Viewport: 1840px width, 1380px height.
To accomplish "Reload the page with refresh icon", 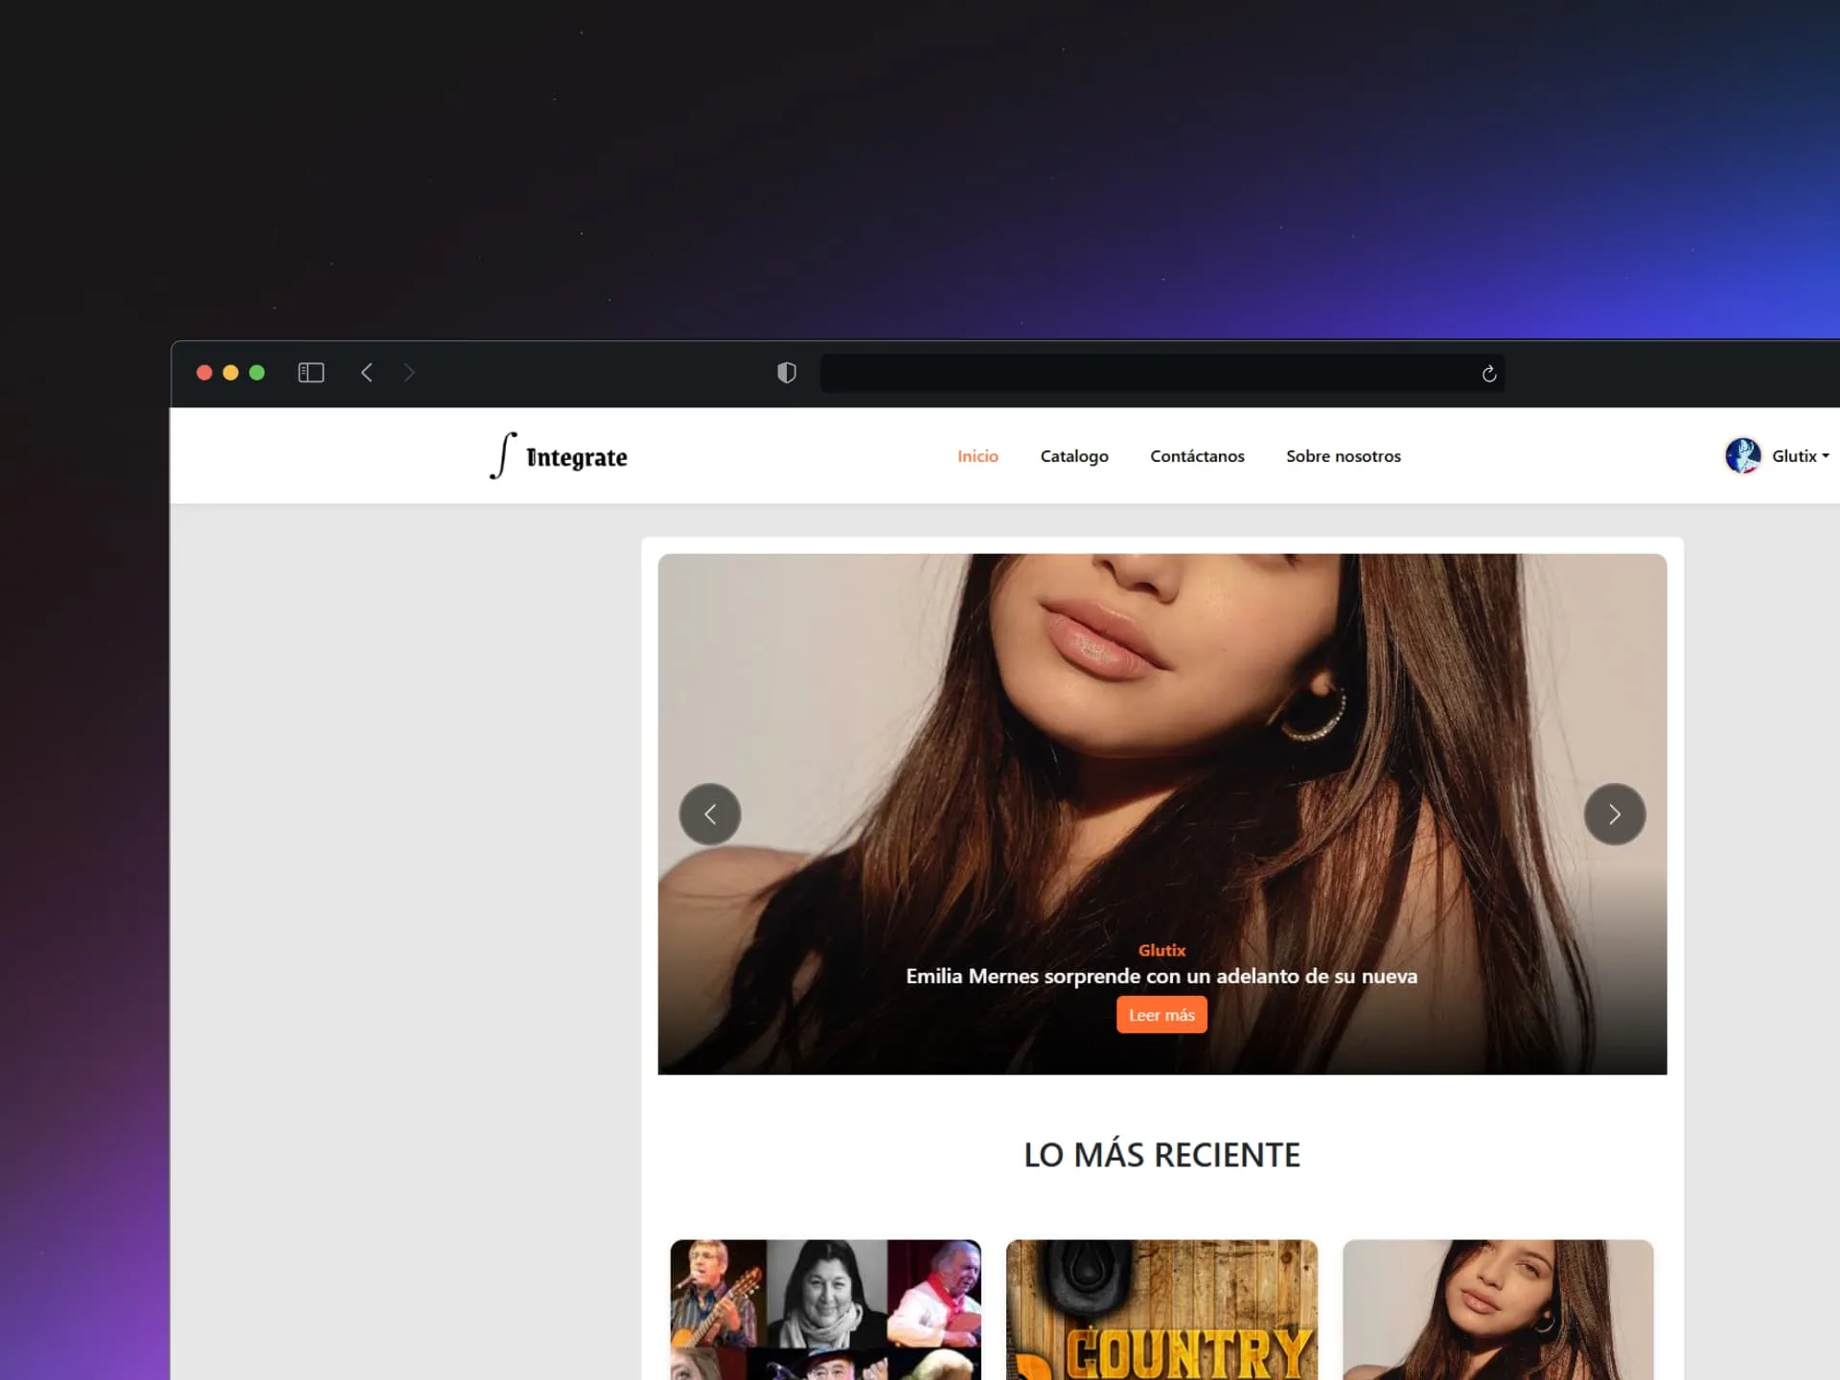I will click(1488, 374).
